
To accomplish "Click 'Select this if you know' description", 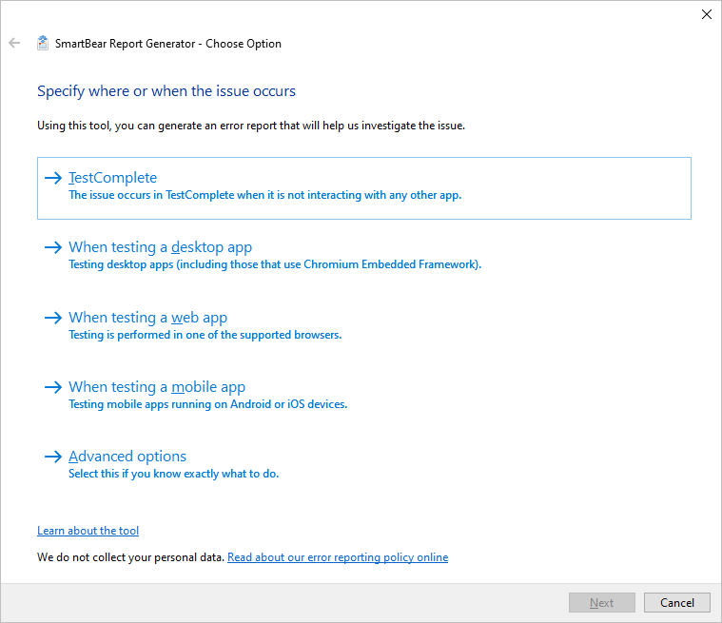I will 173,474.
